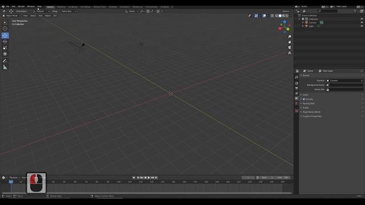Screen dimensions: 365x205
Task: Open the viewport Add menu
Action: coord(40,15)
